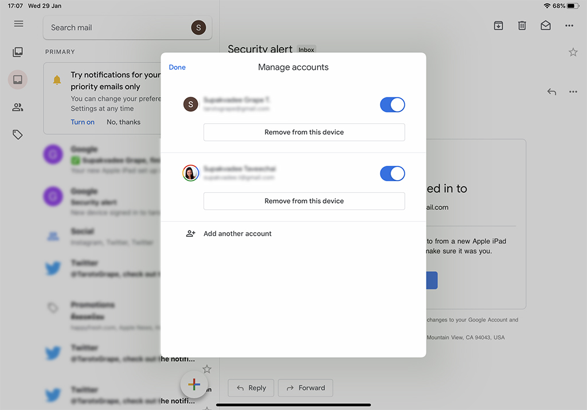Delete the email with trash icon

[x=522, y=25]
